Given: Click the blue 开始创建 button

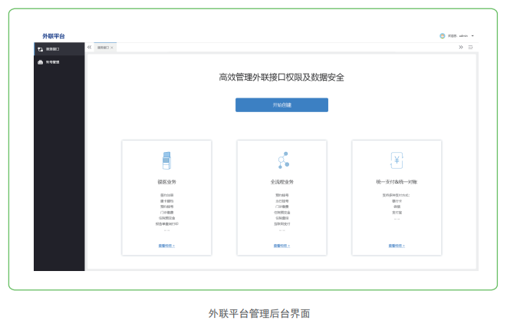Looking at the screenshot, I should [x=281, y=104].
